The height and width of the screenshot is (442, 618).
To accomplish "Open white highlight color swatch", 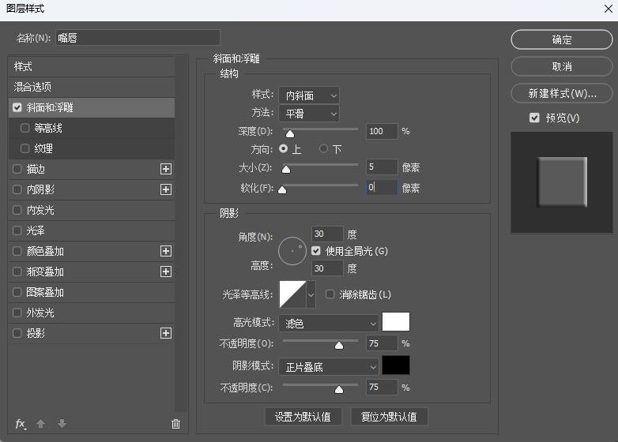I will coord(396,321).
